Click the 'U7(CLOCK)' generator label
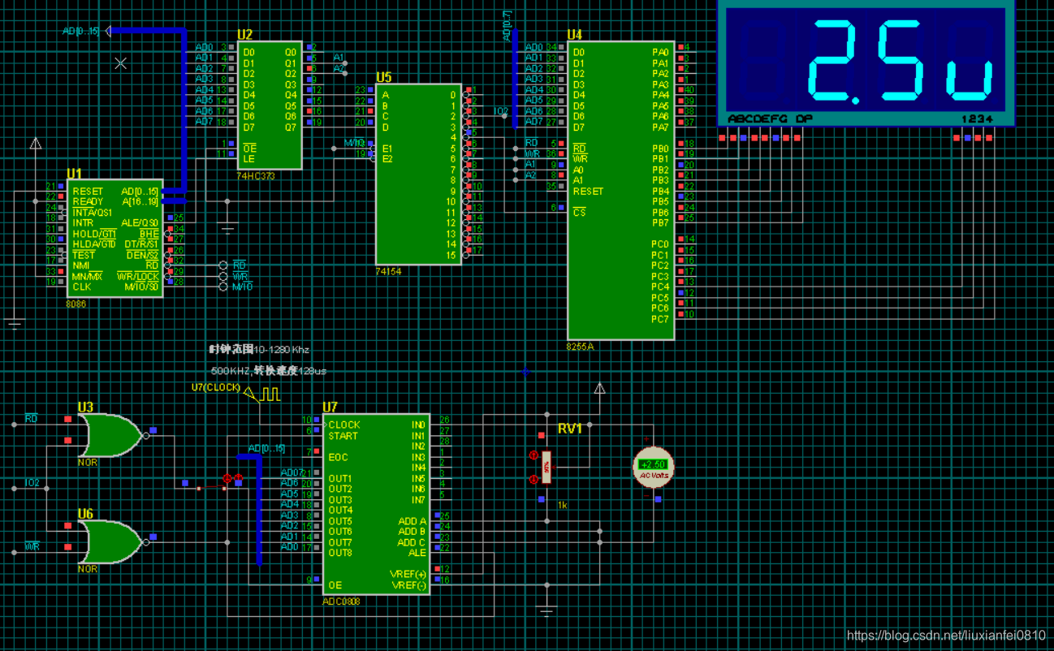The height and width of the screenshot is (651, 1054). tap(216, 387)
